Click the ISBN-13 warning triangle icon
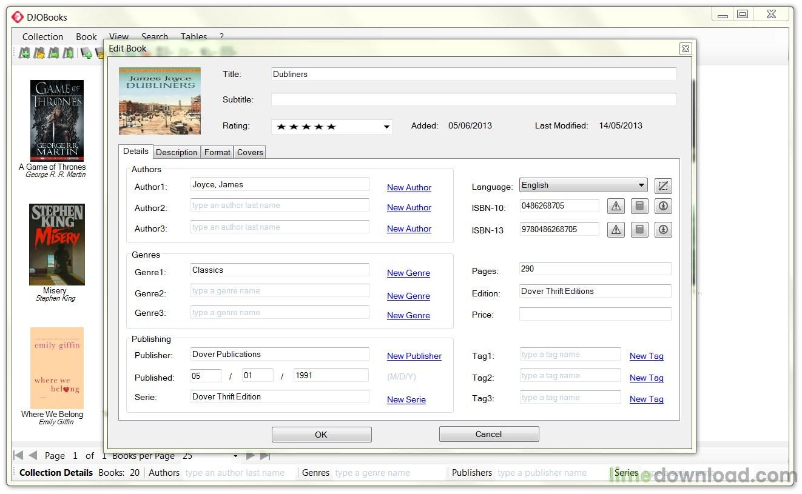The height and width of the screenshot is (494, 802). [616, 230]
